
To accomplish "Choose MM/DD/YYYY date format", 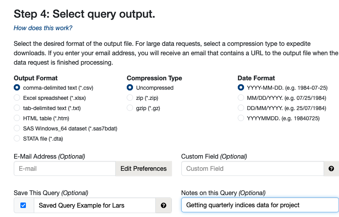I will coord(241,98).
